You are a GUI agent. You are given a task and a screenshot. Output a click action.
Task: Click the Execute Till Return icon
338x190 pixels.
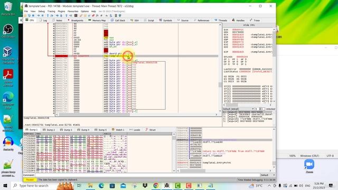67,15
